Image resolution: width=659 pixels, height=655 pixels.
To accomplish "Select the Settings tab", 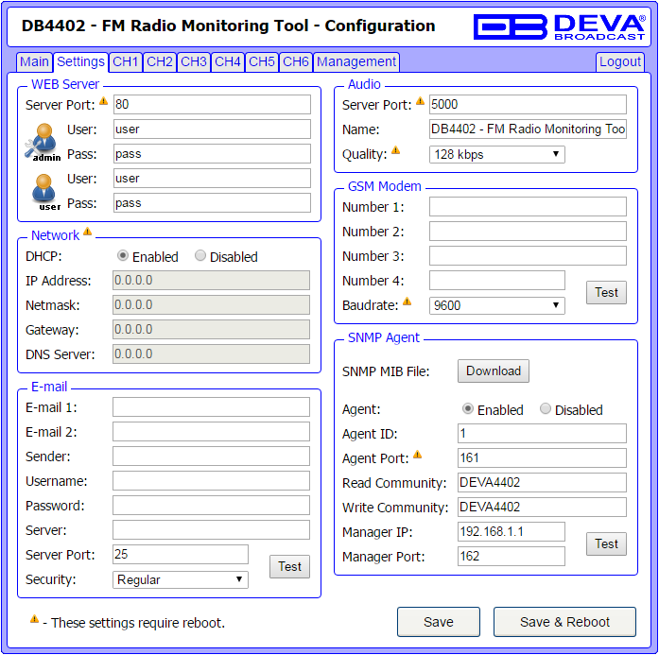I will tap(80, 61).
